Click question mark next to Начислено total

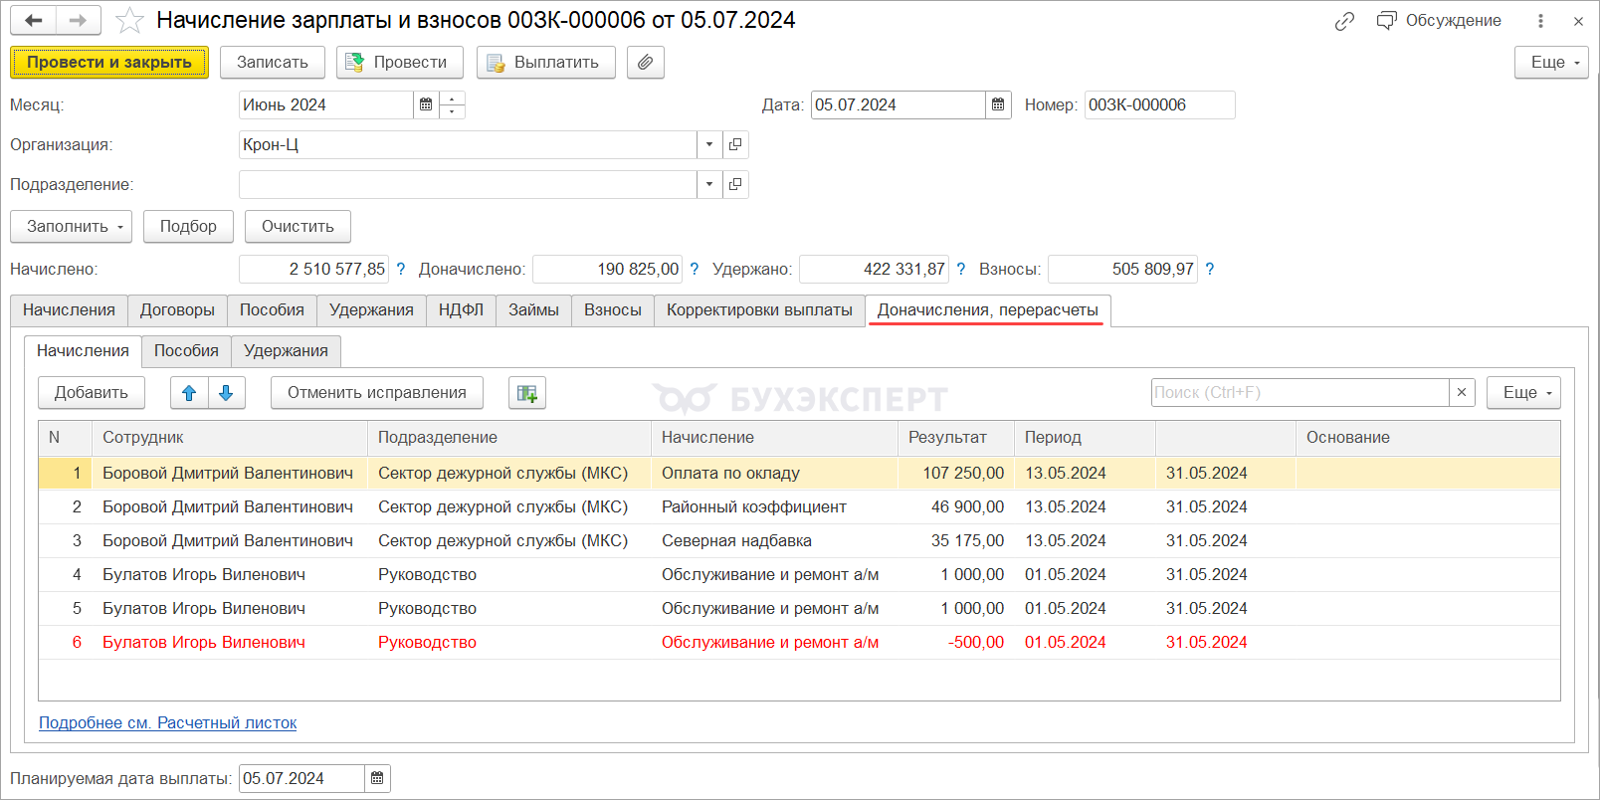[x=401, y=269]
